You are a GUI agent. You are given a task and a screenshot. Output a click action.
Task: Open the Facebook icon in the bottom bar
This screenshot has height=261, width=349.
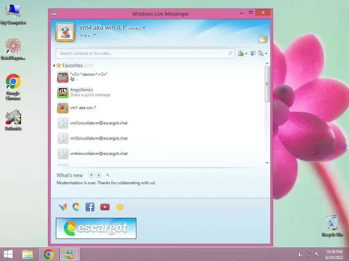pyautogui.click(x=90, y=207)
